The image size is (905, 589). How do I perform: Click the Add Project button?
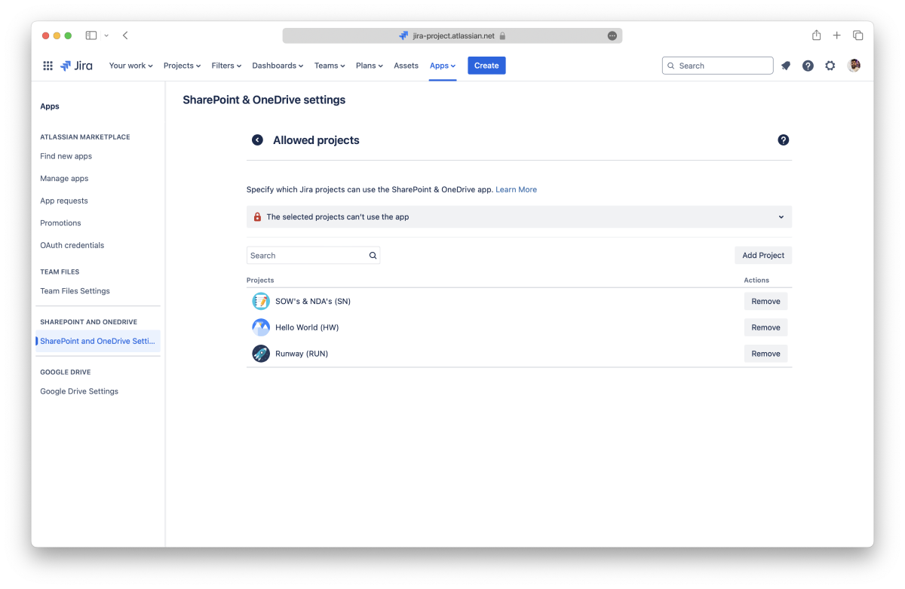[762, 256]
